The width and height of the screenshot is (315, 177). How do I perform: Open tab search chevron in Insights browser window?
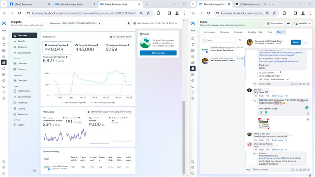click(x=4, y=4)
